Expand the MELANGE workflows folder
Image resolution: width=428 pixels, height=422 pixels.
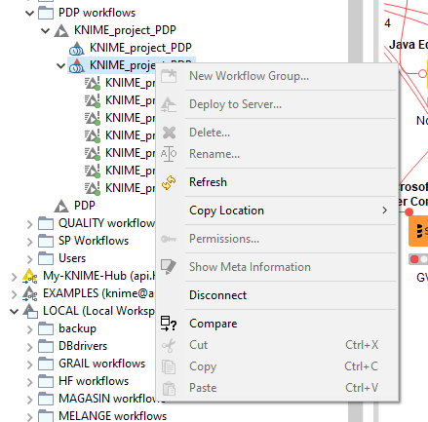[x=29, y=417]
